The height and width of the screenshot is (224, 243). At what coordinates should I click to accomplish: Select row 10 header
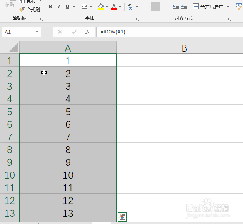[x=10, y=175]
